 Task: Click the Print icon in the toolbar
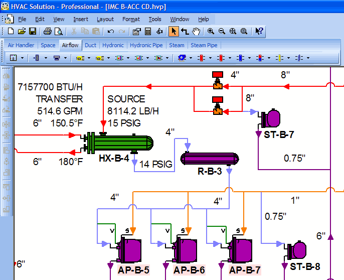[48, 31]
